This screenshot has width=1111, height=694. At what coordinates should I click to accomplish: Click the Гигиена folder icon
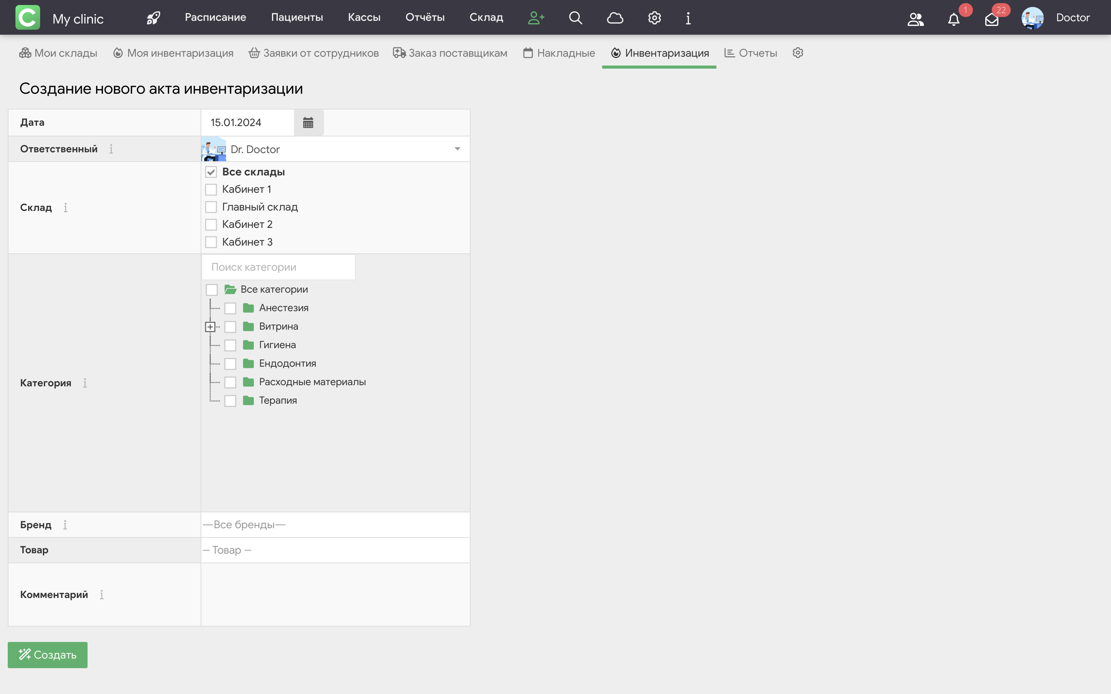(248, 345)
